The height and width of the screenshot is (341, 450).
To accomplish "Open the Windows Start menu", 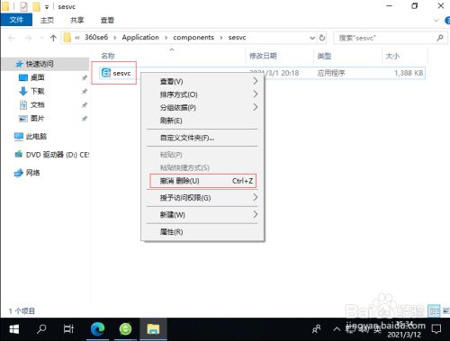I will pos(13,329).
